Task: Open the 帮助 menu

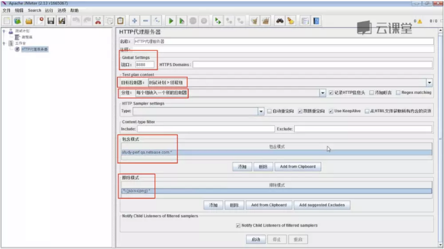Action: [74, 11]
